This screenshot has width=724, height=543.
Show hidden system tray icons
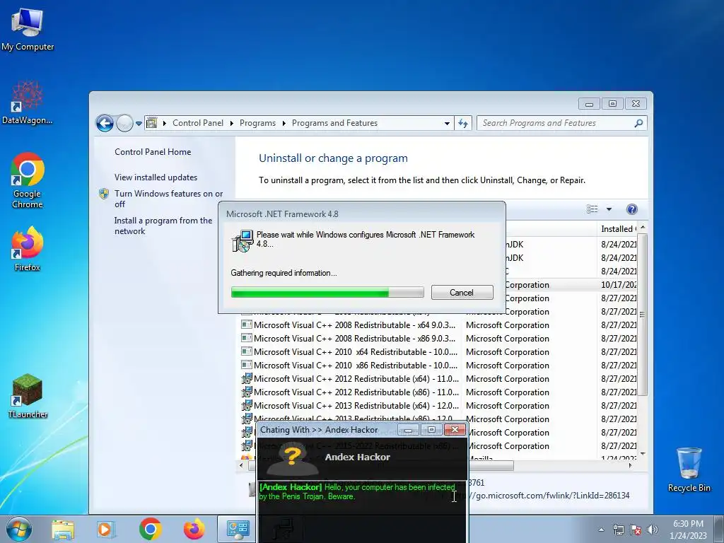pos(601,530)
